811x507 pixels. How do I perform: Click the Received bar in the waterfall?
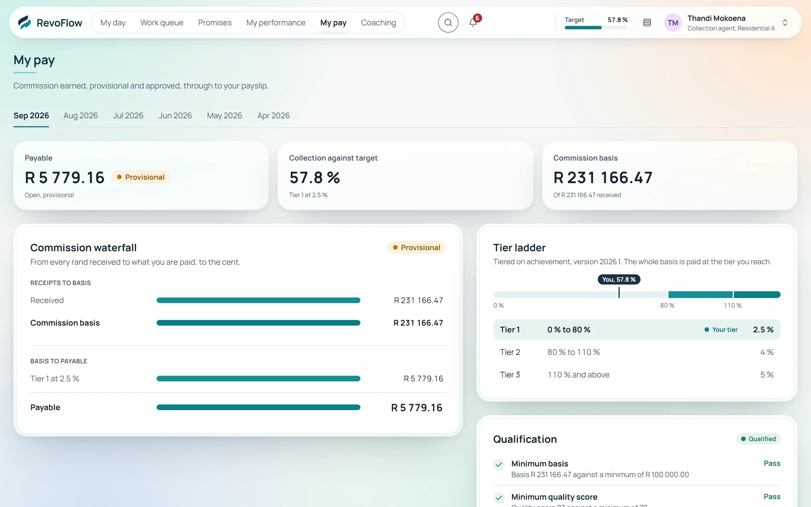258,300
